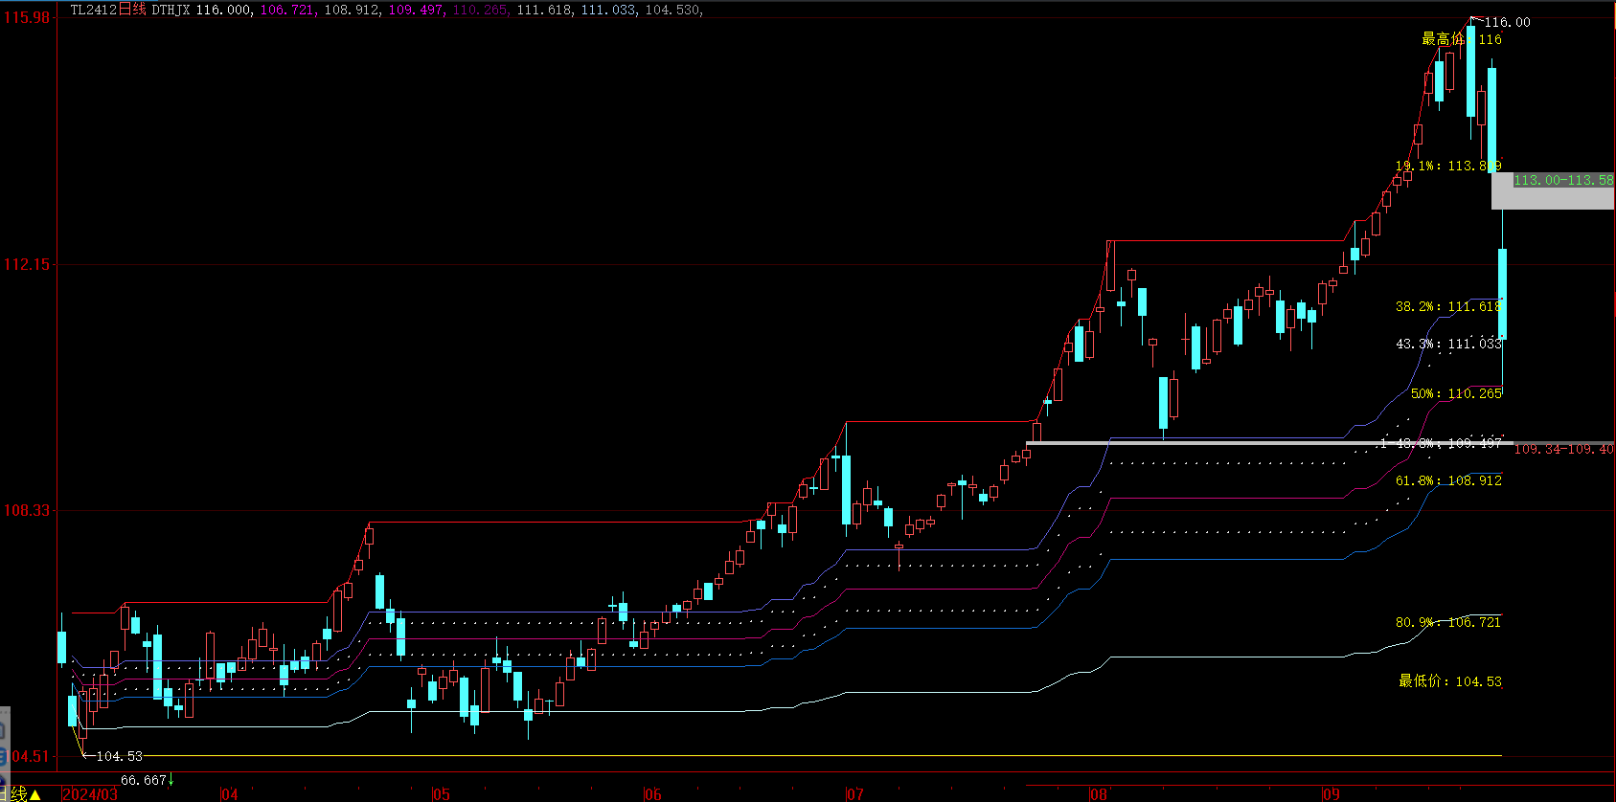Screen dimensions: 1616x802
Task: Click the 66.667 value with green arrow
Action: (147, 780)
